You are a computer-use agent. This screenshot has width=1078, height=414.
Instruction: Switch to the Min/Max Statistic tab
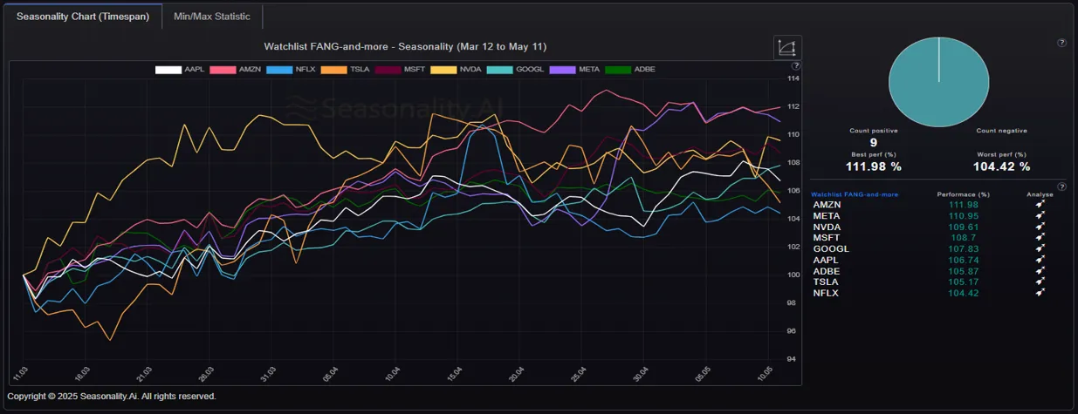(212, 17)
